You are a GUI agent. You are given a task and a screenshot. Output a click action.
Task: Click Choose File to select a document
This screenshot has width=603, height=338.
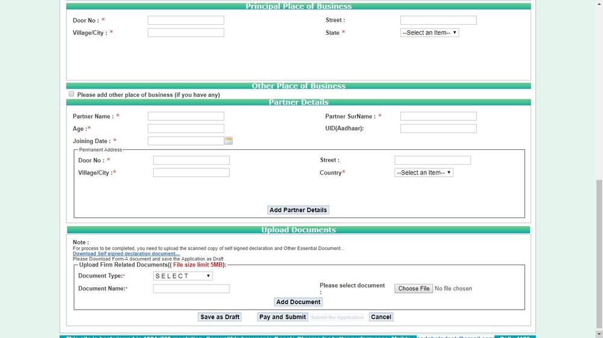point(414,289)
